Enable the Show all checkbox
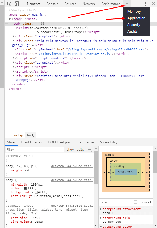 [135, 202]
